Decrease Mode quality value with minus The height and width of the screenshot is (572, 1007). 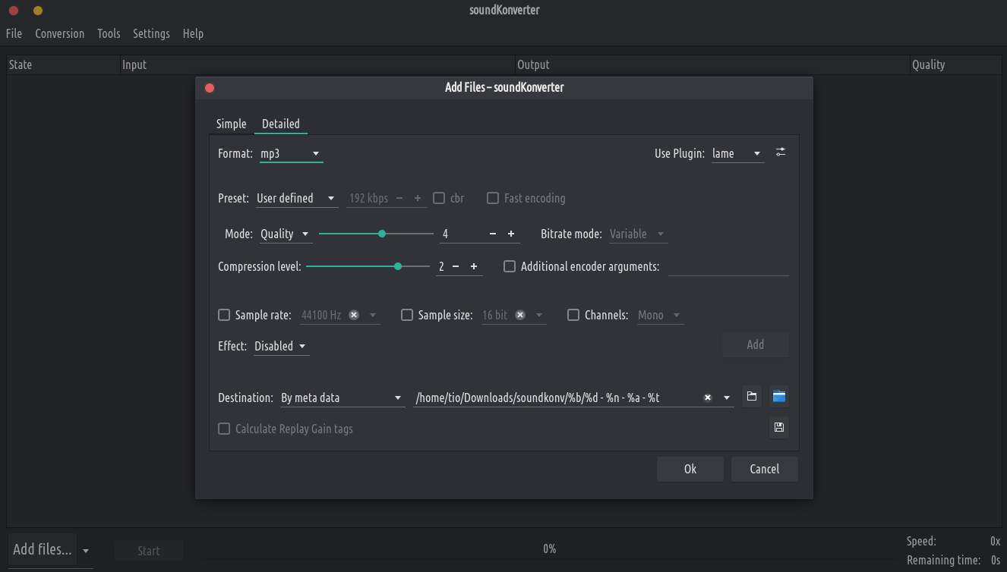tap(493, 234)
